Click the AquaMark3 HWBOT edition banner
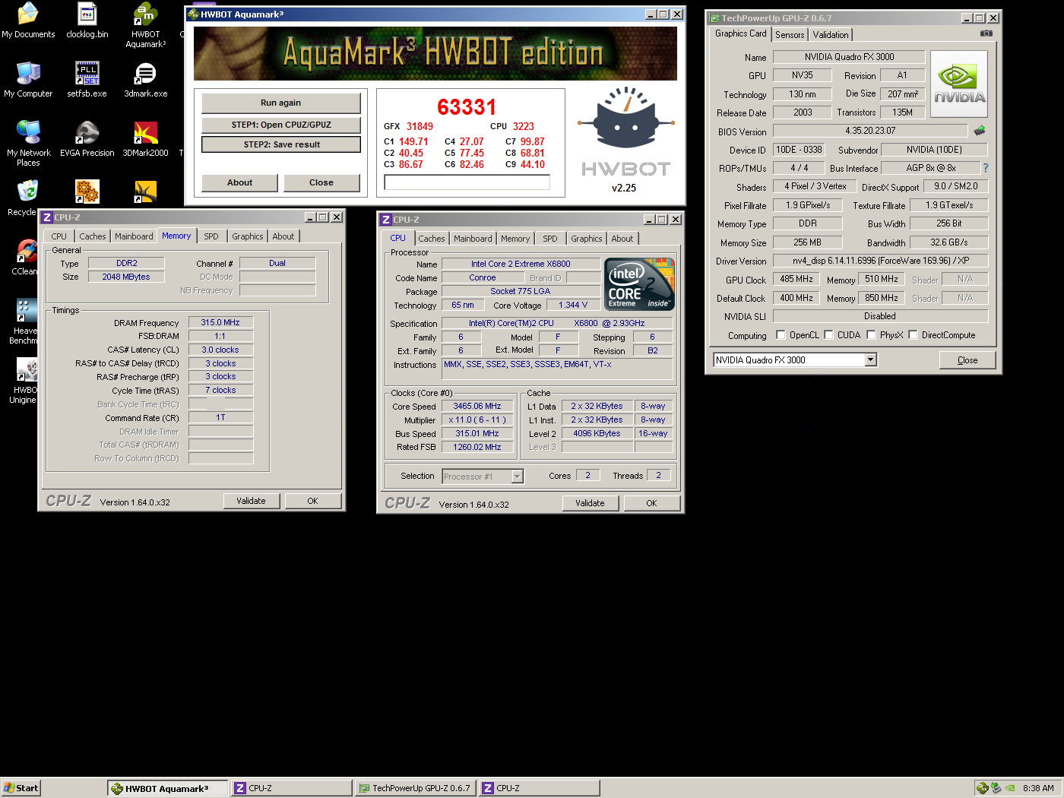The image size is (1064, 798). [435, 53]
